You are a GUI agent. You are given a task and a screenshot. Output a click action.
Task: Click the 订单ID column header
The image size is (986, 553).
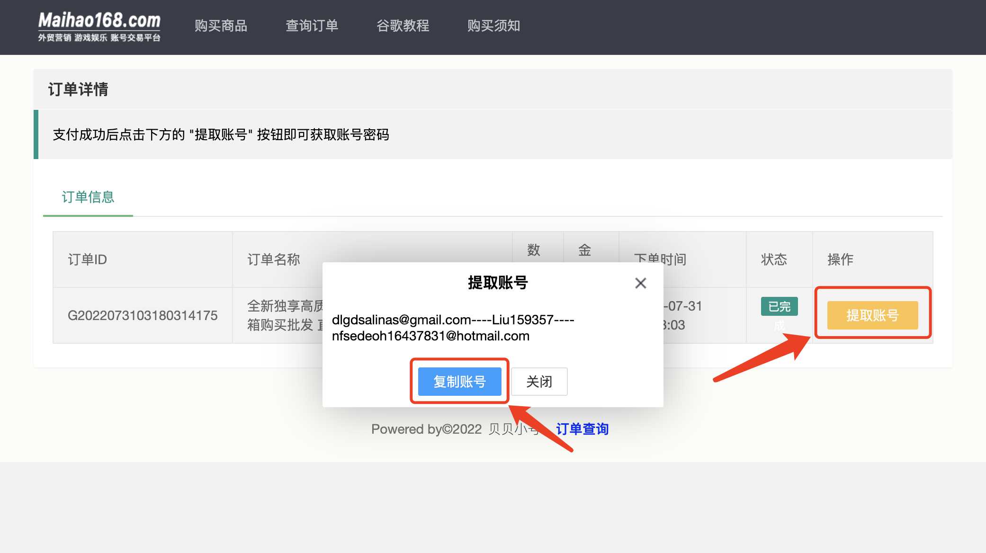[x=88, y=259]
